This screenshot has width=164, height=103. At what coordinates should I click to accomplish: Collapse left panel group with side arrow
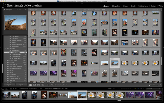(1, 48)
